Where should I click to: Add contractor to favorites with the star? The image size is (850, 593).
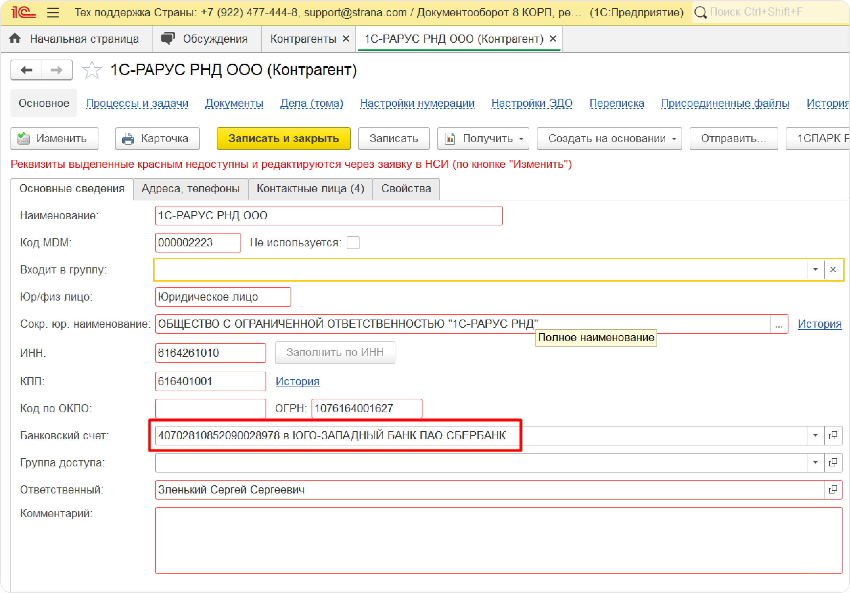(91, 70)
